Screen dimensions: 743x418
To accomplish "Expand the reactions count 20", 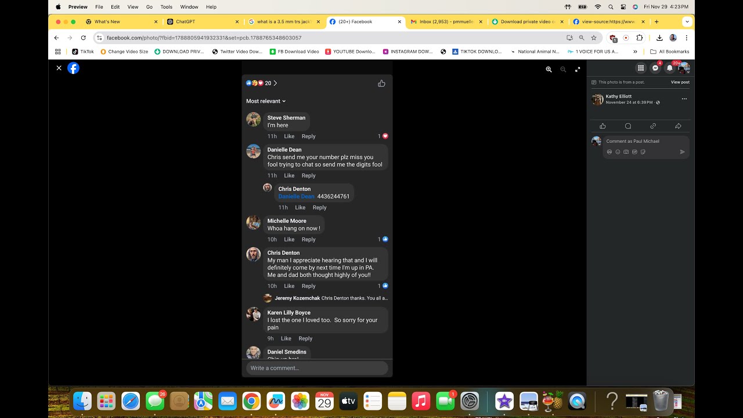I will (262, 83).
